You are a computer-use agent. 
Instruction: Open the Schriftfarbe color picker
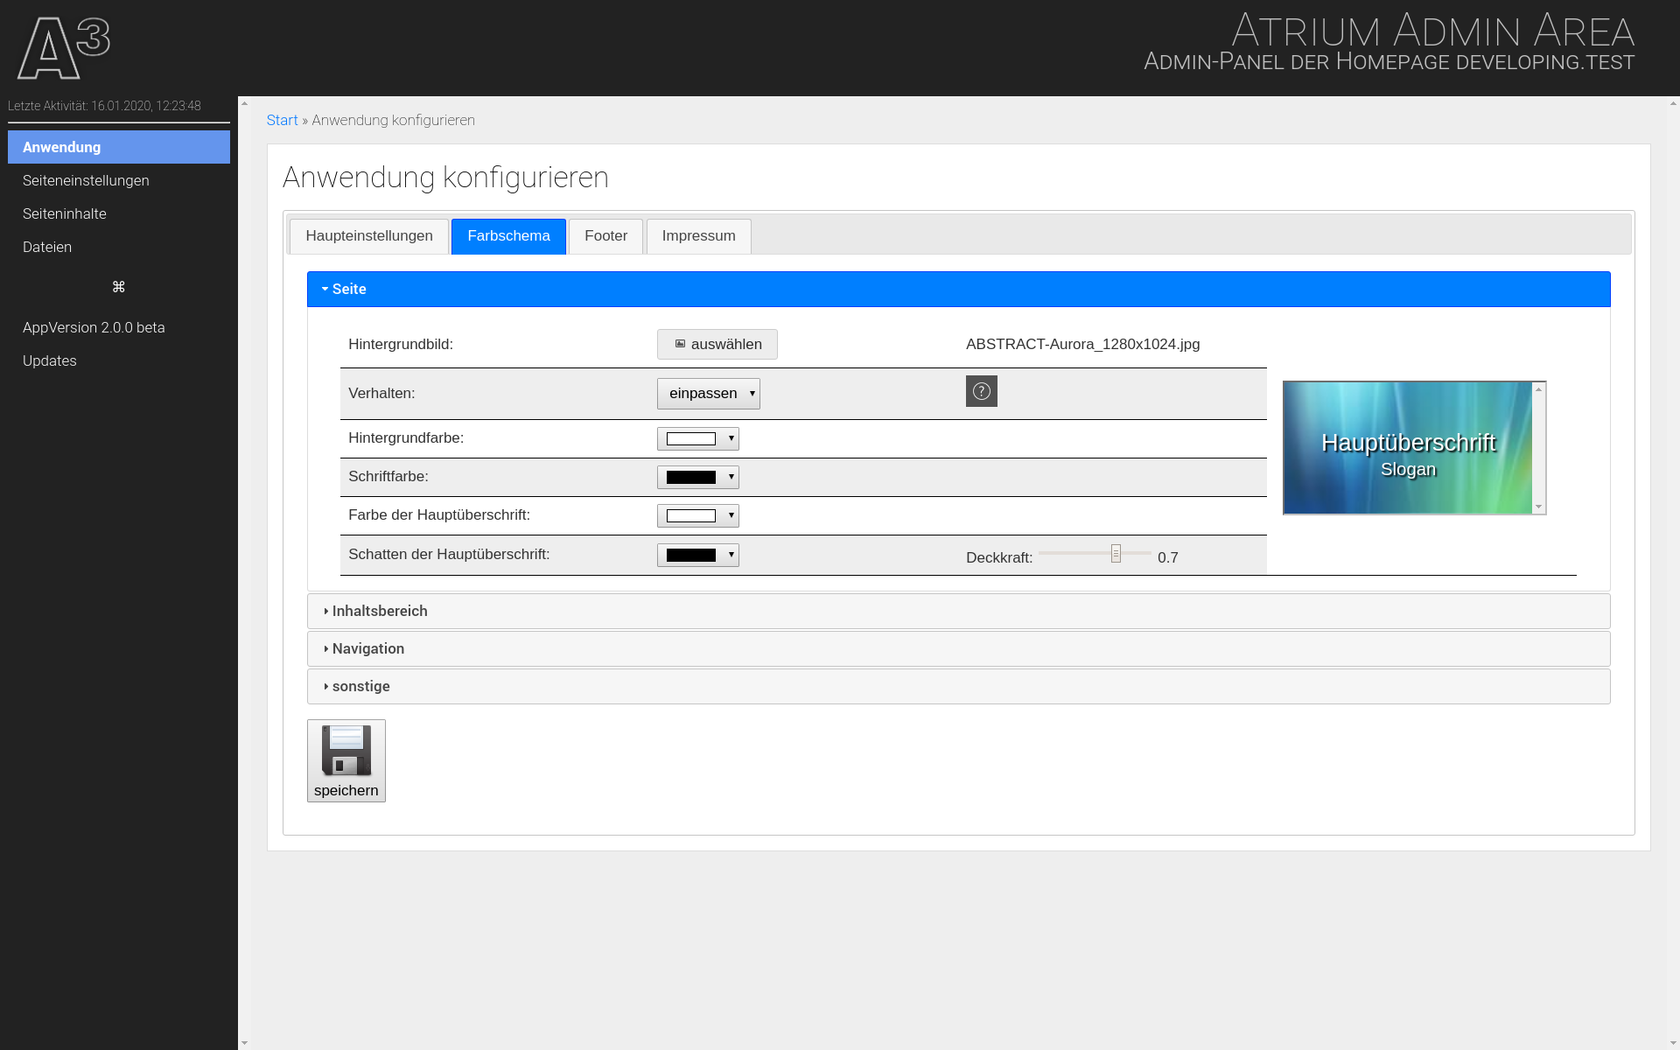click(697, 477)
